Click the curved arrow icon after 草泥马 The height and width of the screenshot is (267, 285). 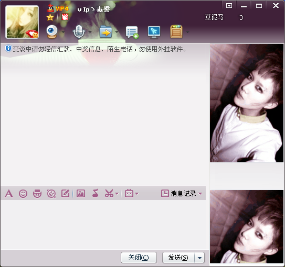click(241, 17)
